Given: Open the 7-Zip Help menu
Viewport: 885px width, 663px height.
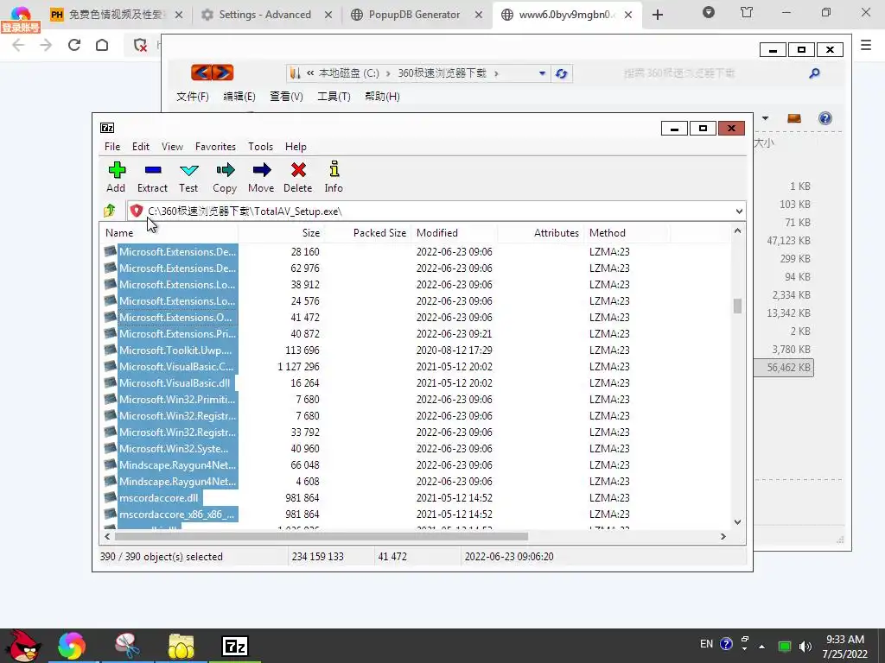Looking at the screenshot, I should [296, 147].
